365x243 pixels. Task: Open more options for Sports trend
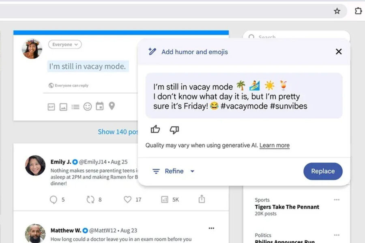click(337, 200)
